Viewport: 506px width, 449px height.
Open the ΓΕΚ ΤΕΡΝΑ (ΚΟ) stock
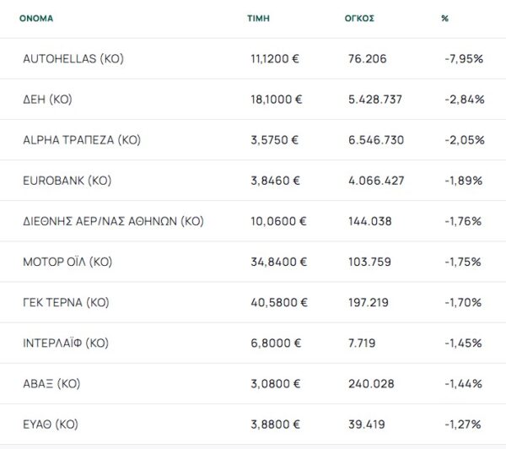[x=66, y=302]
